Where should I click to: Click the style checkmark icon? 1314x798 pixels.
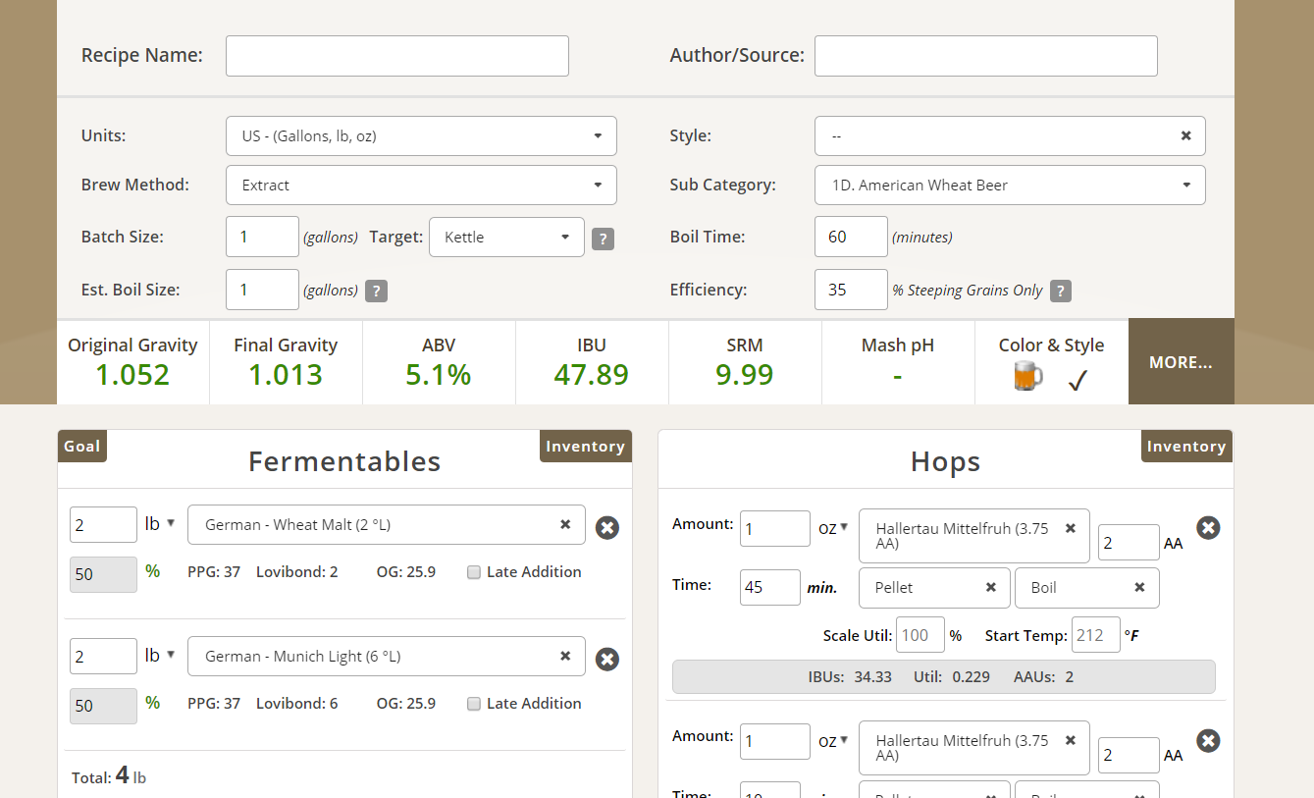click(x=1077, y=380)
